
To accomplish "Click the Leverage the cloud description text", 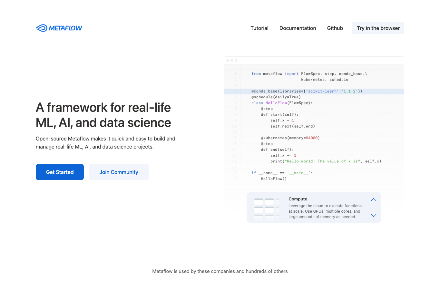I will pyautogui.click(x=325, y=211).
